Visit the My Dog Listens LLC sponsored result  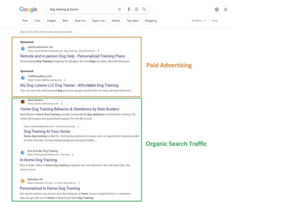pos(69,85)
